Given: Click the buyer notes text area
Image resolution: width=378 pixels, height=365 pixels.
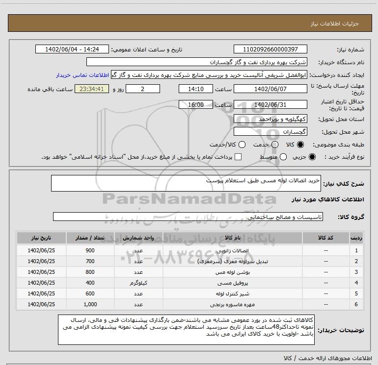Looking at the screenshot, I should [186, 330].
